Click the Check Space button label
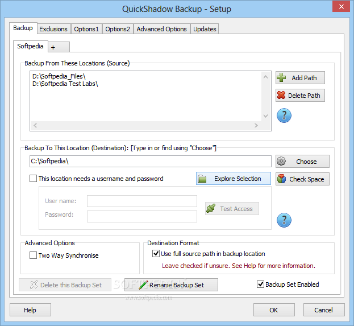This screenshot has width=354, height=326. (x=307, y=179)
